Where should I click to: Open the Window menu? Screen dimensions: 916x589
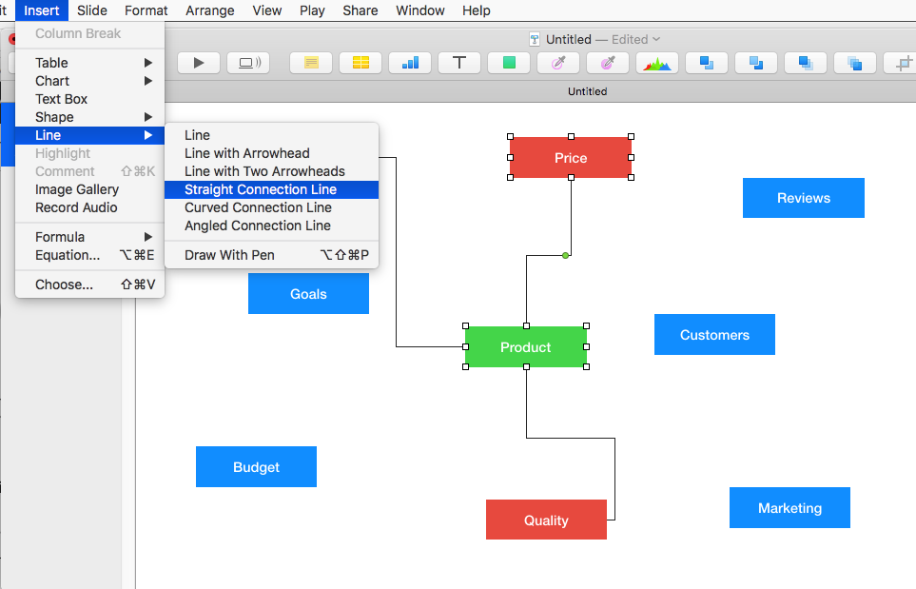[x=420, y=10]
